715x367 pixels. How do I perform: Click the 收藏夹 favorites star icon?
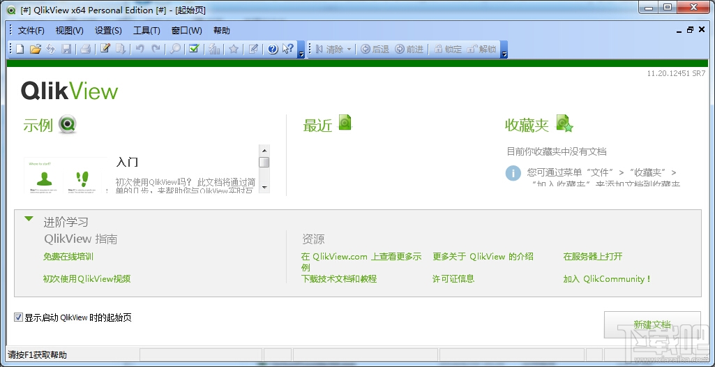click(564, 123)
